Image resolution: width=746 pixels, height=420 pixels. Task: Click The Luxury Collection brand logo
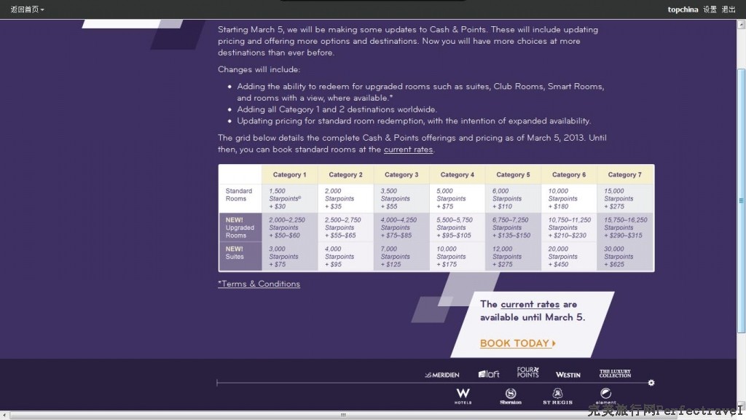click(x=615, y=373)
